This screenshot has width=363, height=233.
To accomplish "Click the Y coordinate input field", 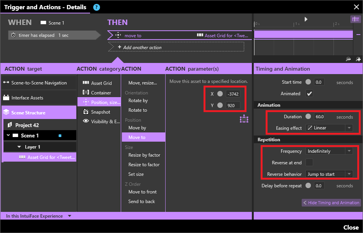I will coord(233,105).
